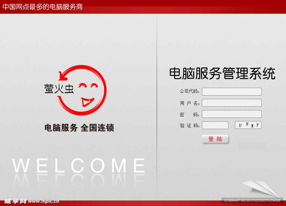Click the 电脑服务 全国连锁 slogan
286x206 pixels.
[79, 128]
